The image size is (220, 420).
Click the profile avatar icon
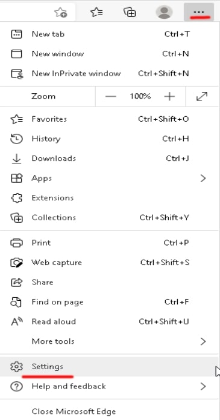pyautogui.click(x=164, y=12)
